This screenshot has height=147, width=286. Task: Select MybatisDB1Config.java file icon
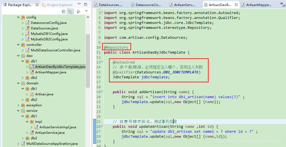tap(27, 34)
